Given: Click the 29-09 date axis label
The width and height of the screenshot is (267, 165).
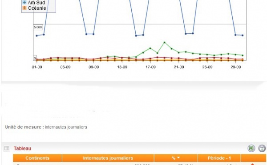Looking at the screenshot, I should click(236, 67).
